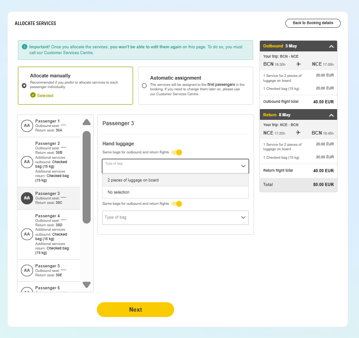This screenshot has height=338, width=359.
Task: Click scroll down arrow in passenger list
Action: [x=87, y=285]
